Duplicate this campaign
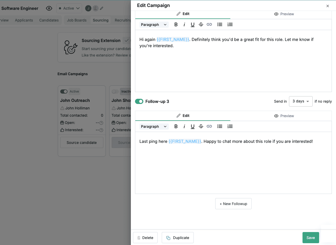336x245 pixels. [x=178, y=238]
